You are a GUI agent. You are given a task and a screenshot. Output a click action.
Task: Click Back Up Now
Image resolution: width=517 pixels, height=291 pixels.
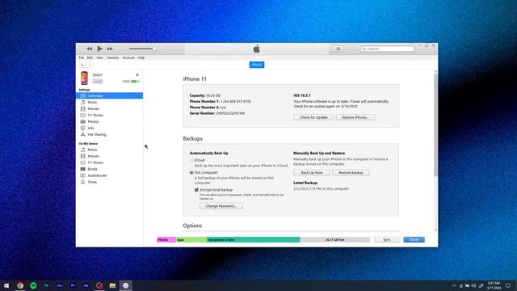coord(312,172)
